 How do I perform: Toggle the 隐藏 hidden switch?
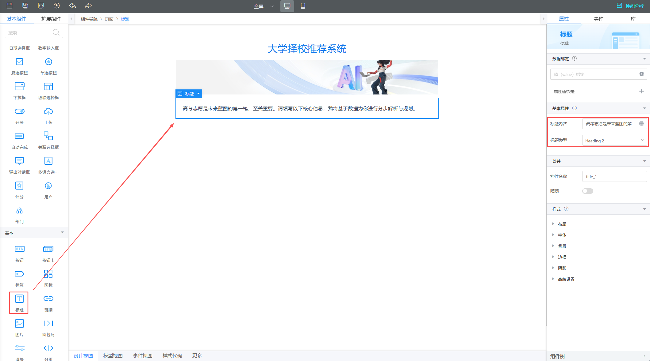587,191
